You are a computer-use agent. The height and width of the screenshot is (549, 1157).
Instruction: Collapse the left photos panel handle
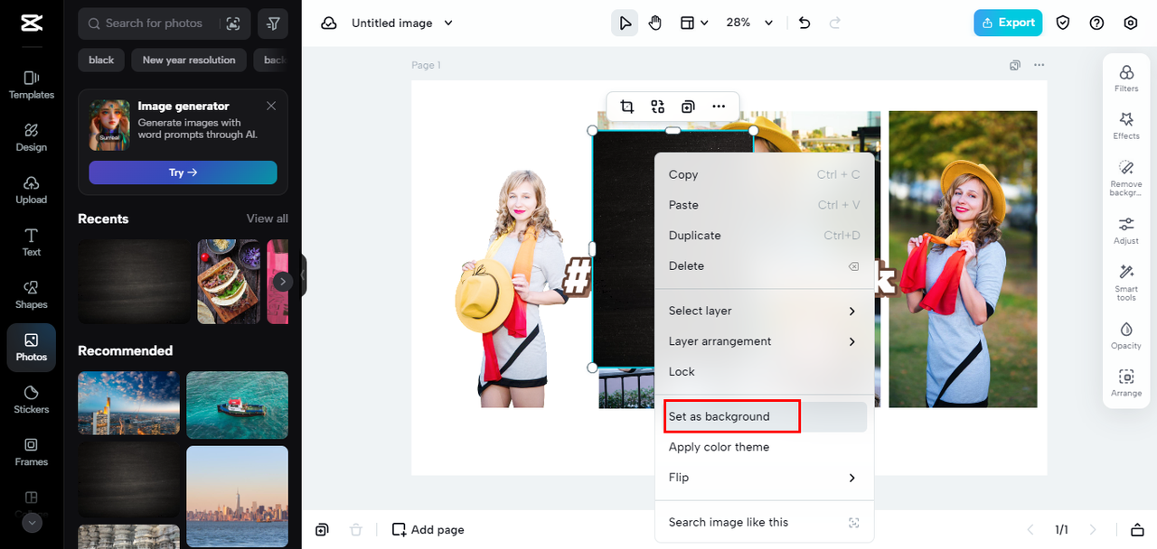pos(304,274)
